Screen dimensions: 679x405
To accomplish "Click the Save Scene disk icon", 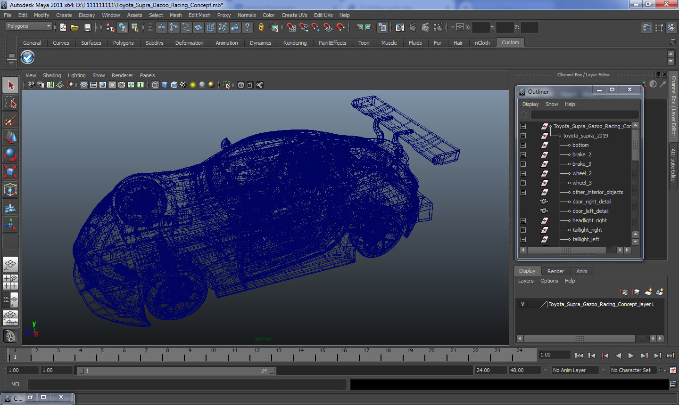I will 87,27.
